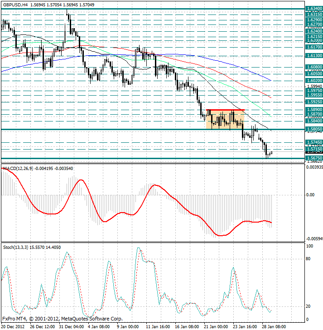Click the 1.58900 price level label

click(x=314, y=110)
